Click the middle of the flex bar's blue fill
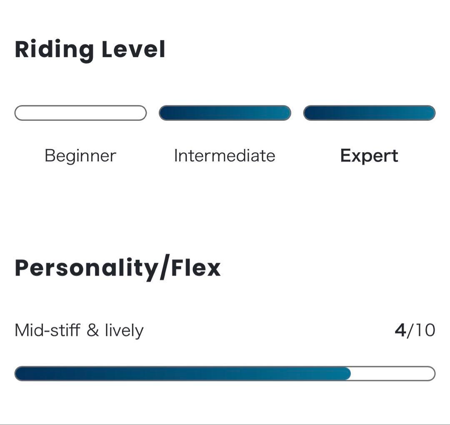 [x=182, y=373]
